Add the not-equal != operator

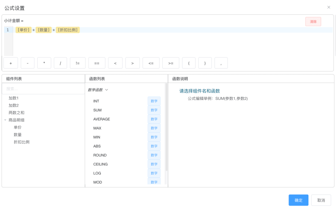tap(78, 63)
